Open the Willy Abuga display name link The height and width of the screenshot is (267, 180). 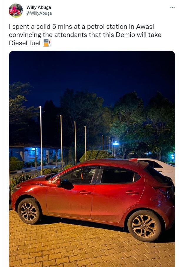tap(39, 7)
